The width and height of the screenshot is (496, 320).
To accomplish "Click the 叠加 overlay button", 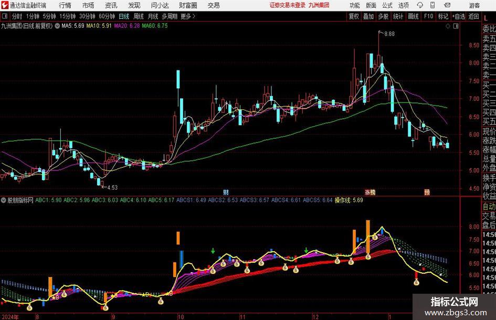I will tap(368, 16).
